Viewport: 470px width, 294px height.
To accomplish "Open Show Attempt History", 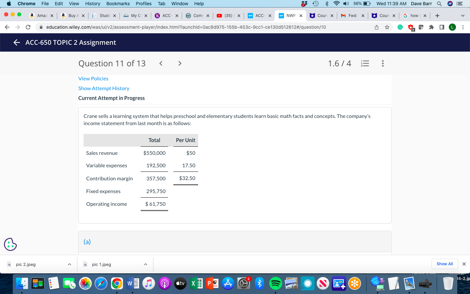I will [103, 88].
